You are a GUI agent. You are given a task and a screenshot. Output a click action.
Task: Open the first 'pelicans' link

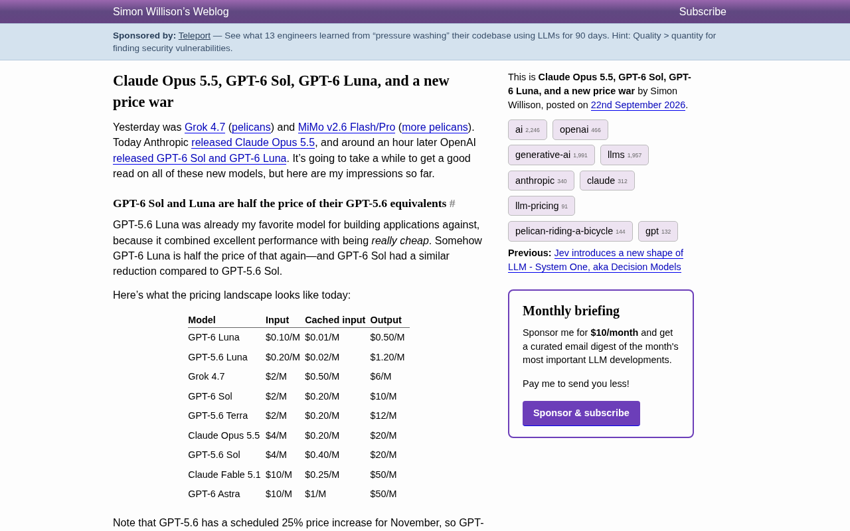coord(251,127)
